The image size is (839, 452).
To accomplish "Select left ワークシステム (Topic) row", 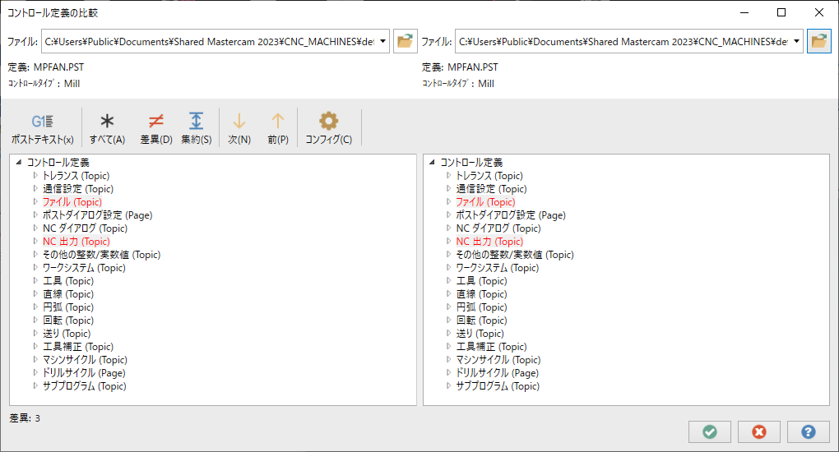I will coord(84,268).
